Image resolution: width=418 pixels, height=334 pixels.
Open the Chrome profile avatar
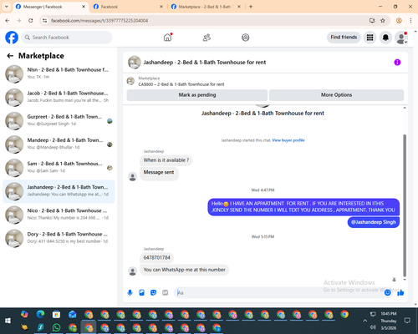click(399, 21)
